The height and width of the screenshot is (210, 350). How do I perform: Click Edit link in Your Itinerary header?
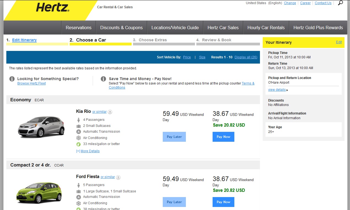coord(339,42)
